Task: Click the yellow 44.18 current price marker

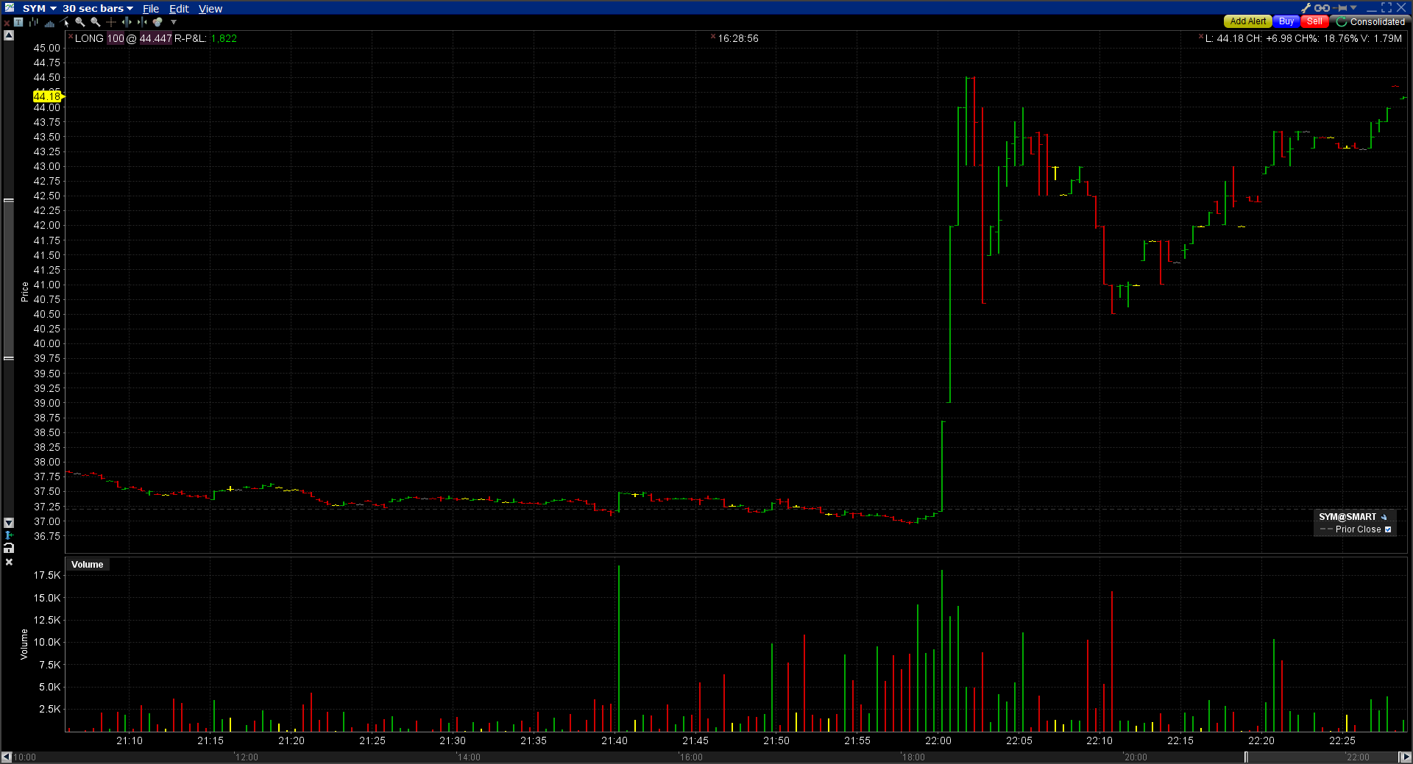Action: coord(49,96)
